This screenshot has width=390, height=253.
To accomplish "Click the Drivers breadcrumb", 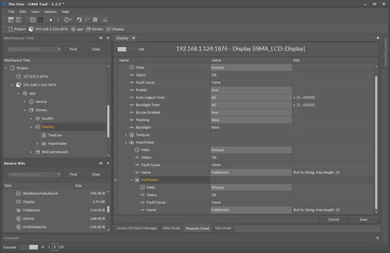I will tap(95, 29).
